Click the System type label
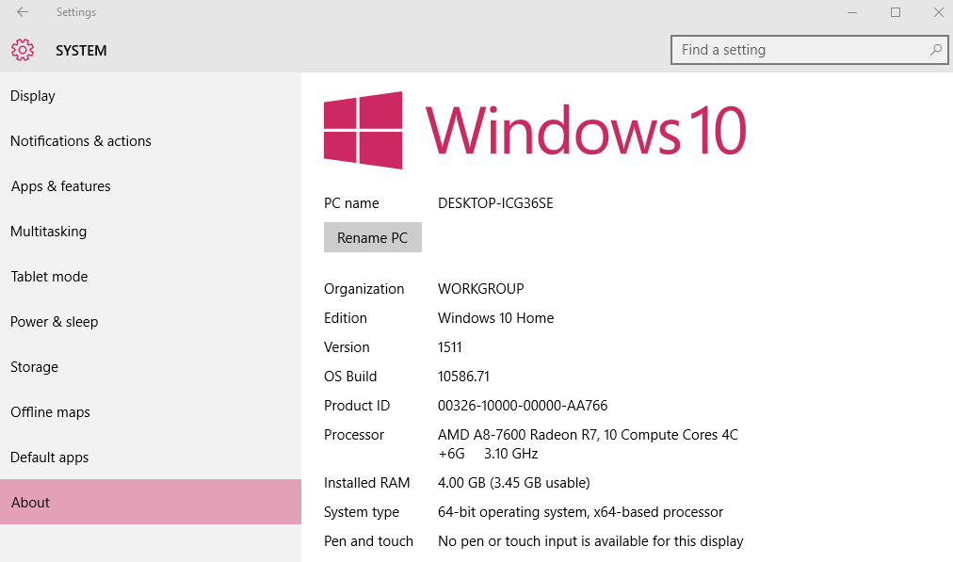The height and width of the screenshot is (562, 953). 362,512
